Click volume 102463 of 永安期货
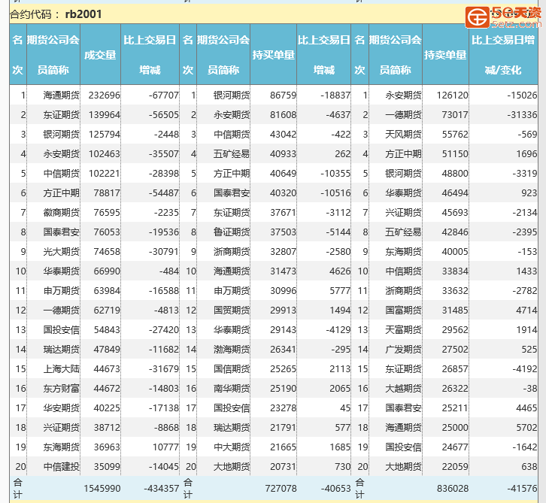The image size is (546, 503). click(104, 153)
